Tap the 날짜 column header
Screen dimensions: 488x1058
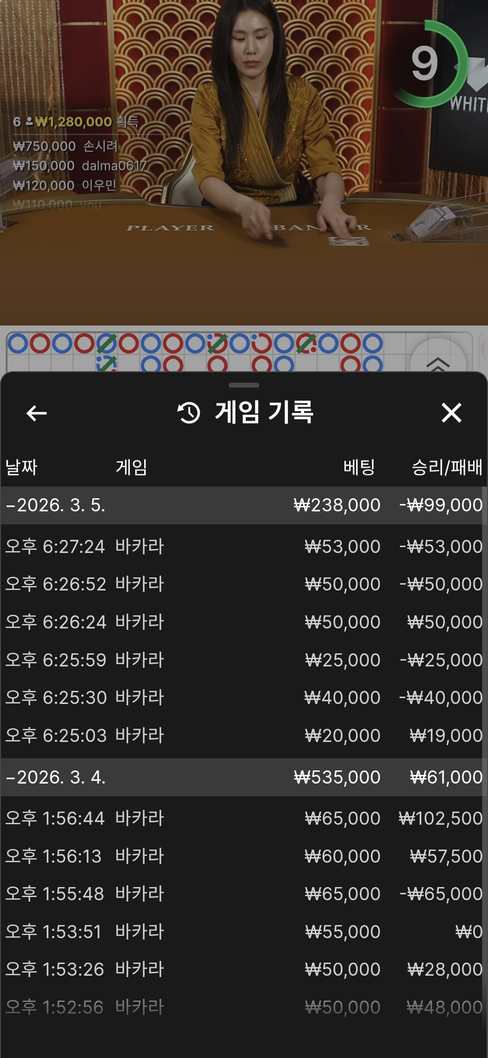click(x=21, y=467)
